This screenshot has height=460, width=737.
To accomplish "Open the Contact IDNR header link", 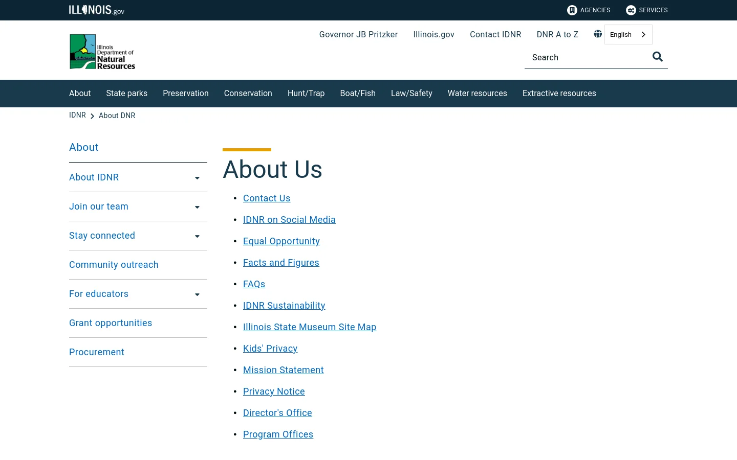I will 495,34.
